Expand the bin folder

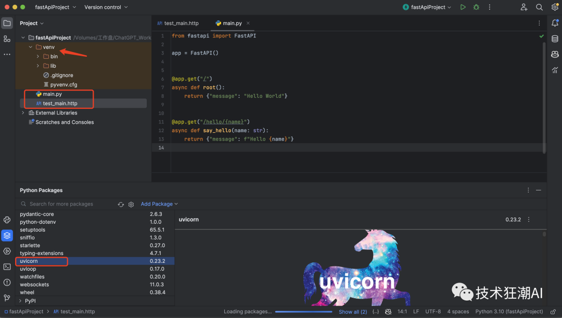[38, 57]
